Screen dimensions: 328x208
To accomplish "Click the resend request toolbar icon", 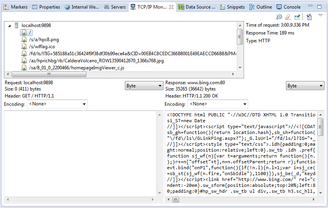I will [x=297, y=17].
